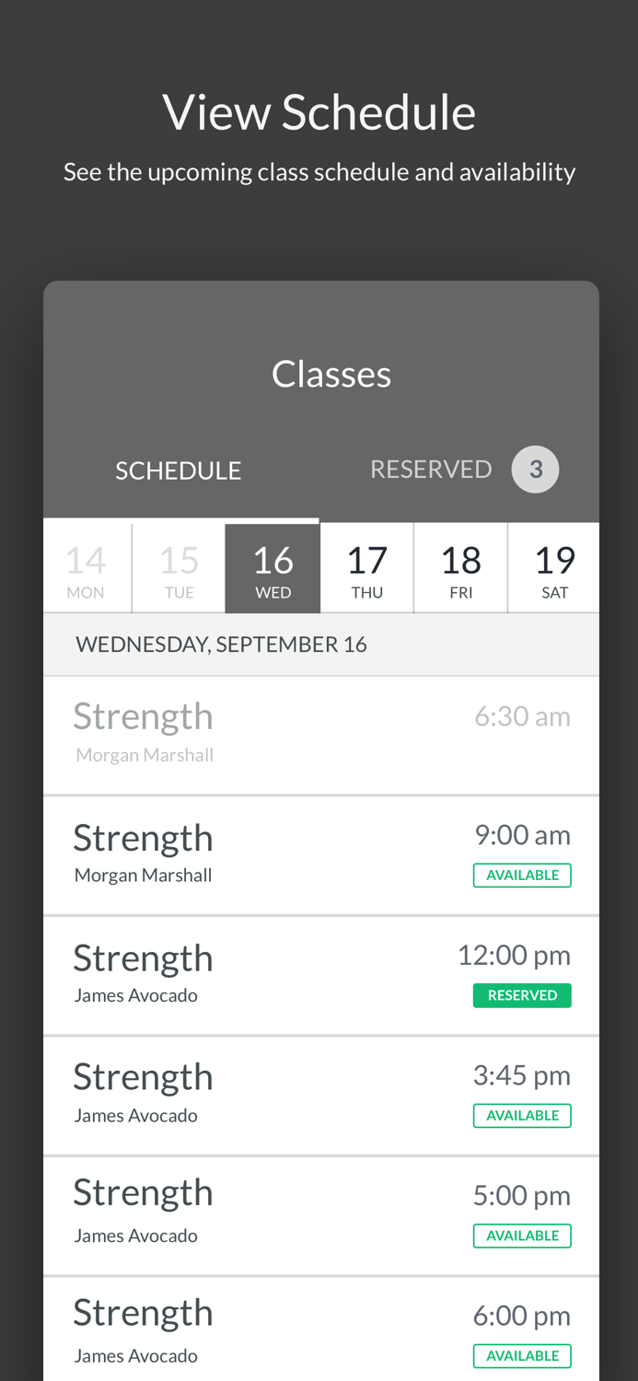Screen dimensions: 638x1381
Task: Tap Available badge for 9:00 am class
Action: [522, 876]
